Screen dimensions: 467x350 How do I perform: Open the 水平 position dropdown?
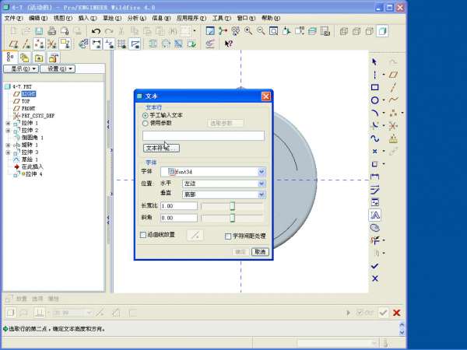pos(262,183)
